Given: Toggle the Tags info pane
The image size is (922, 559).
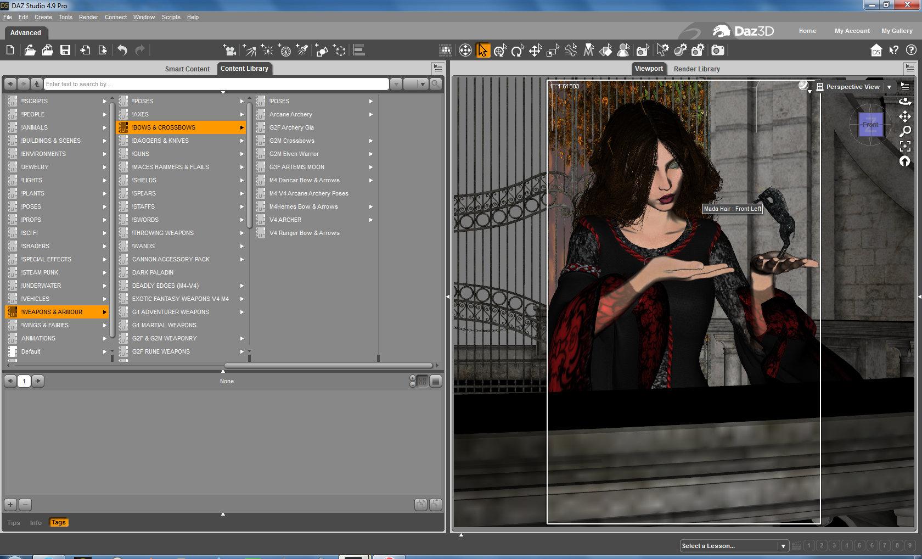Looking at the screenshot, I should (59, 522).
